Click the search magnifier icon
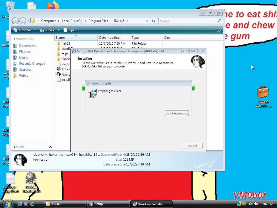The width and height of the screenshot is (277, 208). click(219, 21)
